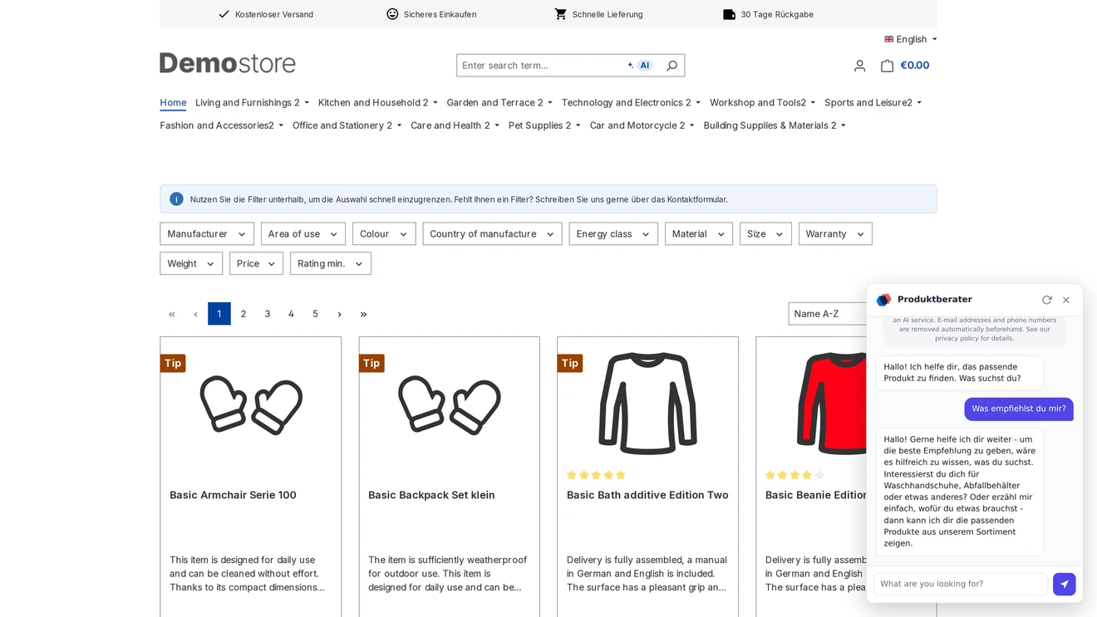Expand the Area of use filter
The height and width of the screenshot is (617, 1097).
[303, 234]
